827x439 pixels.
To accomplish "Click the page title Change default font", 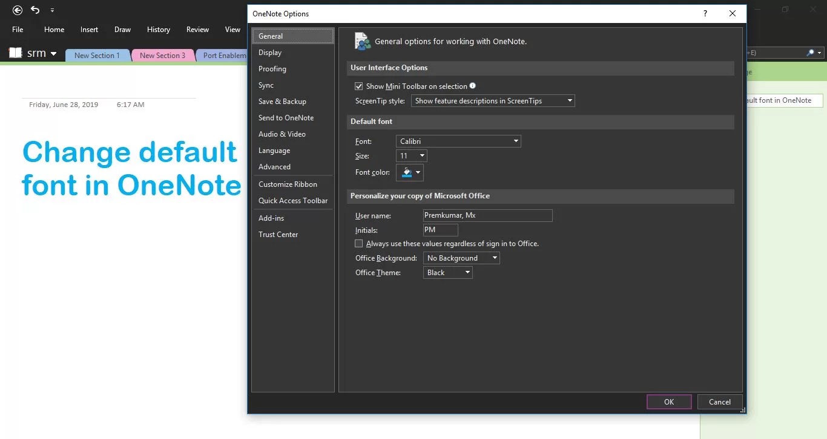I will pyautogui.click(x=132, y=168).
